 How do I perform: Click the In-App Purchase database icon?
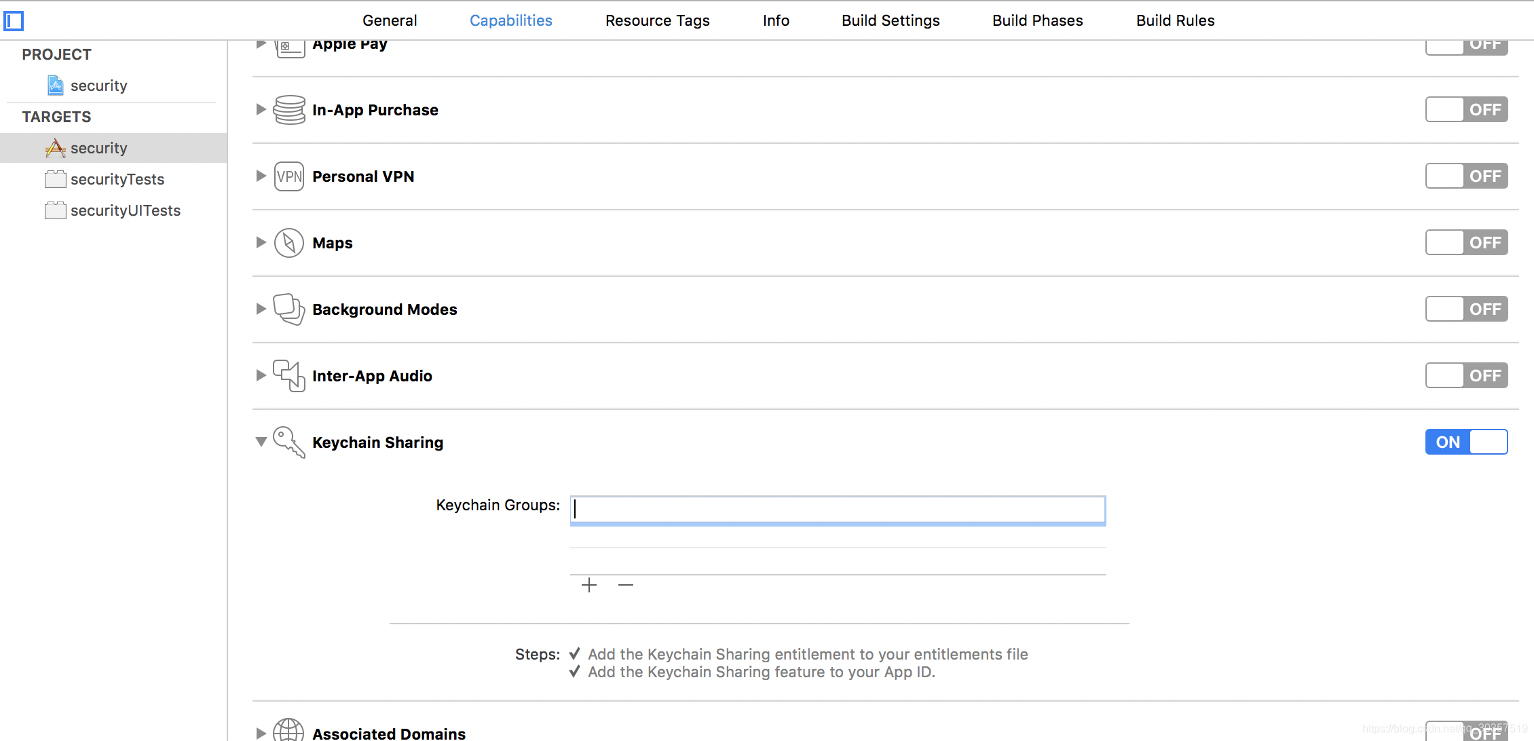coord(288,109)
